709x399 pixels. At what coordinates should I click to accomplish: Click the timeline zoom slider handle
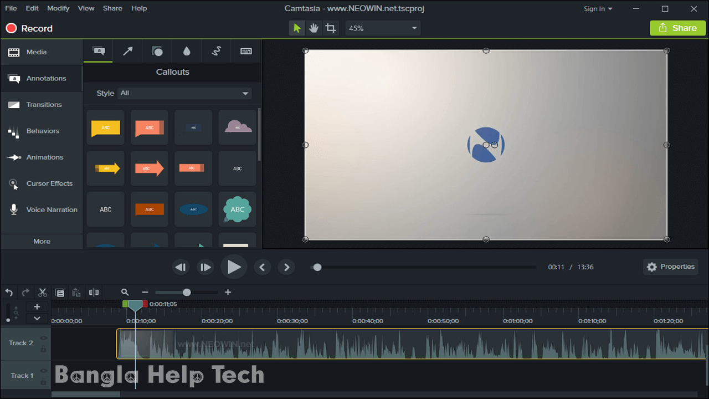click(x=187, y=292)
